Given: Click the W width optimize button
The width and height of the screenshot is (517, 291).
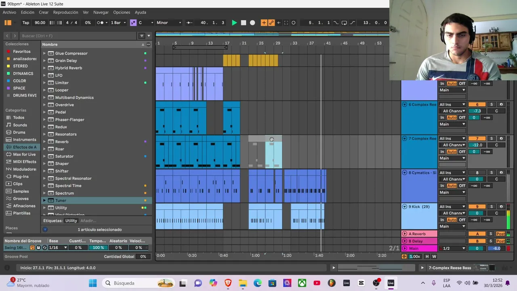Looking at the screenshot, I should click(x=434, y=257).
